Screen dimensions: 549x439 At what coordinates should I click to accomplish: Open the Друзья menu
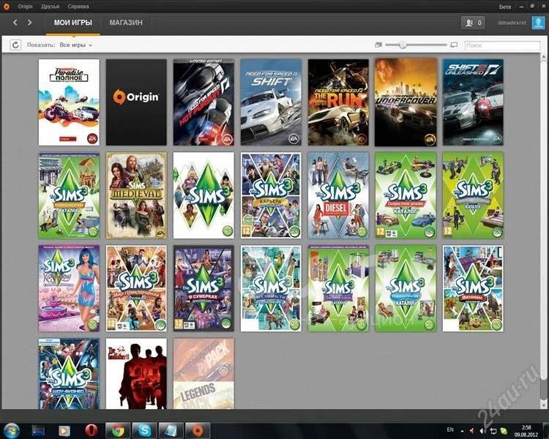[50, 7]
